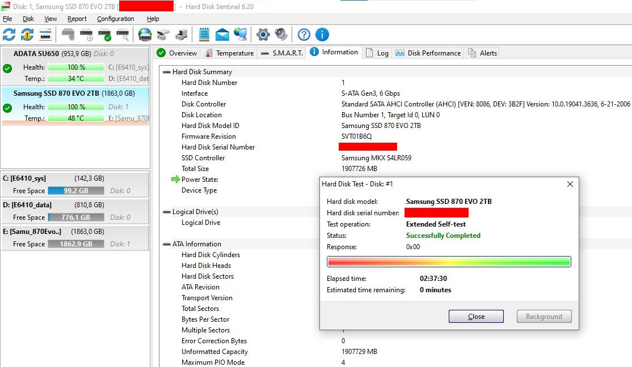The width and height of the screenshot is (632, 367).
Task: Click the speaker sound toolbar icon
Action: (281, 35)
